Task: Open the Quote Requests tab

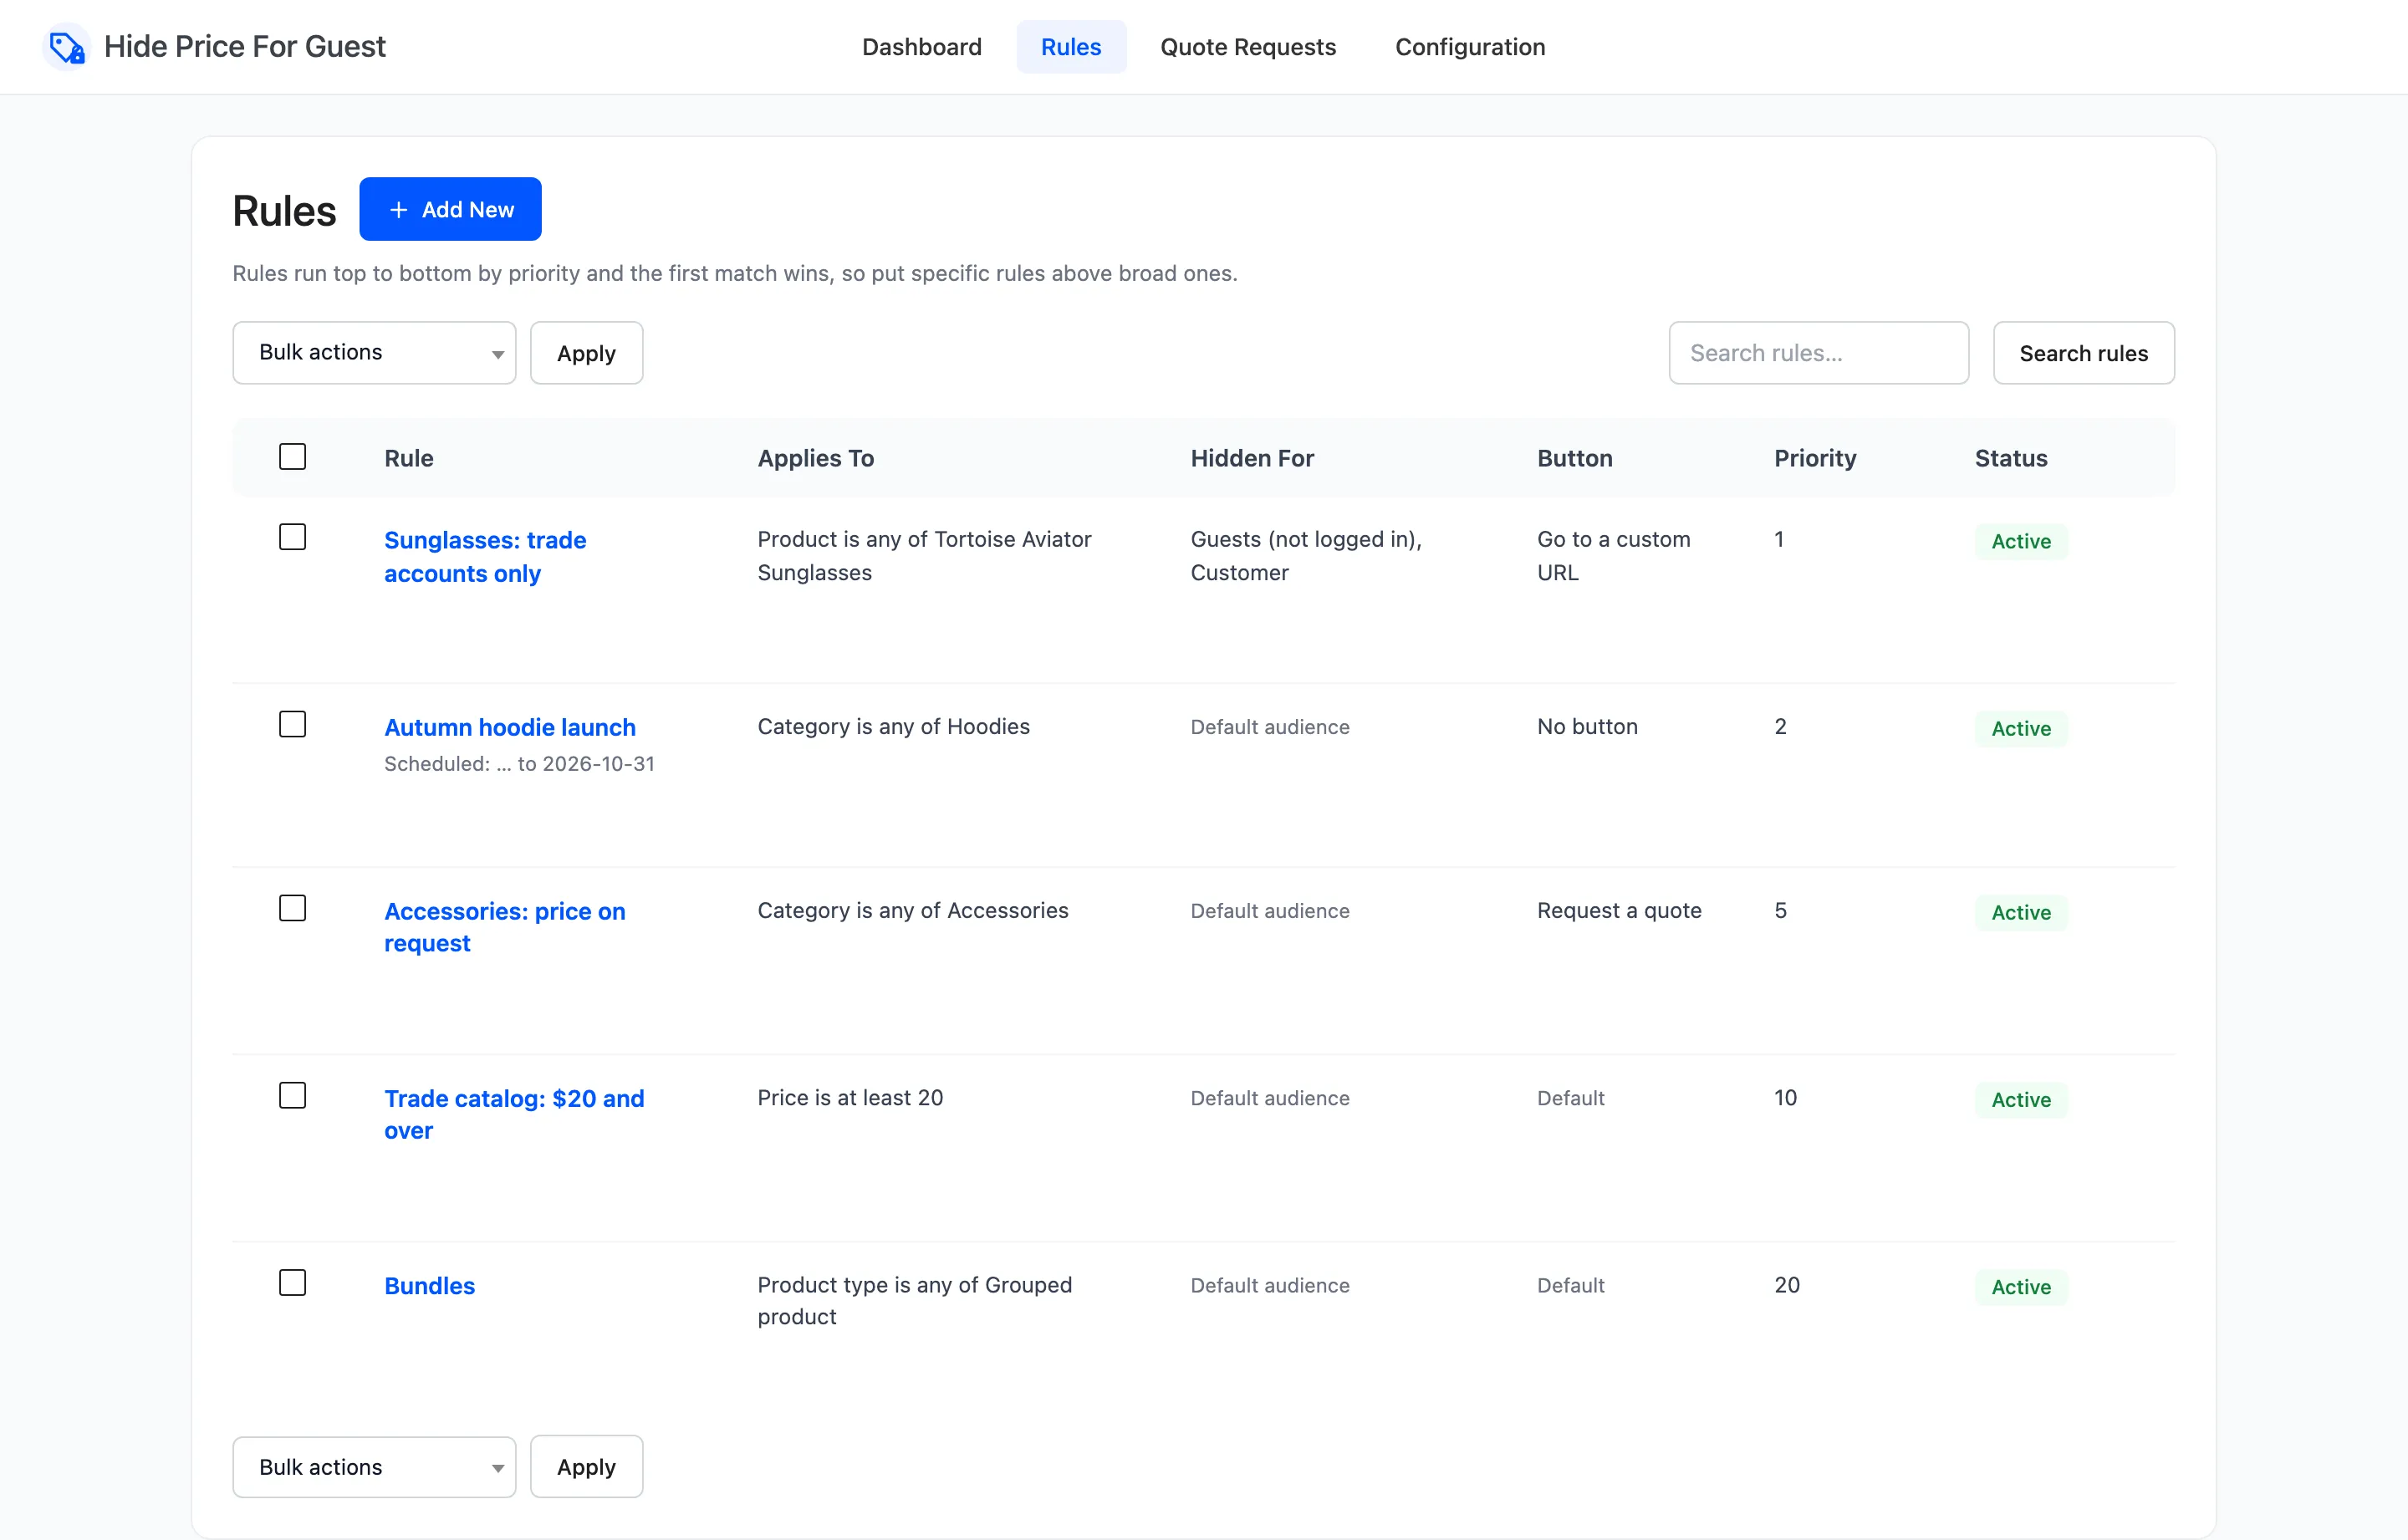Action: (x=1247, y=47)
